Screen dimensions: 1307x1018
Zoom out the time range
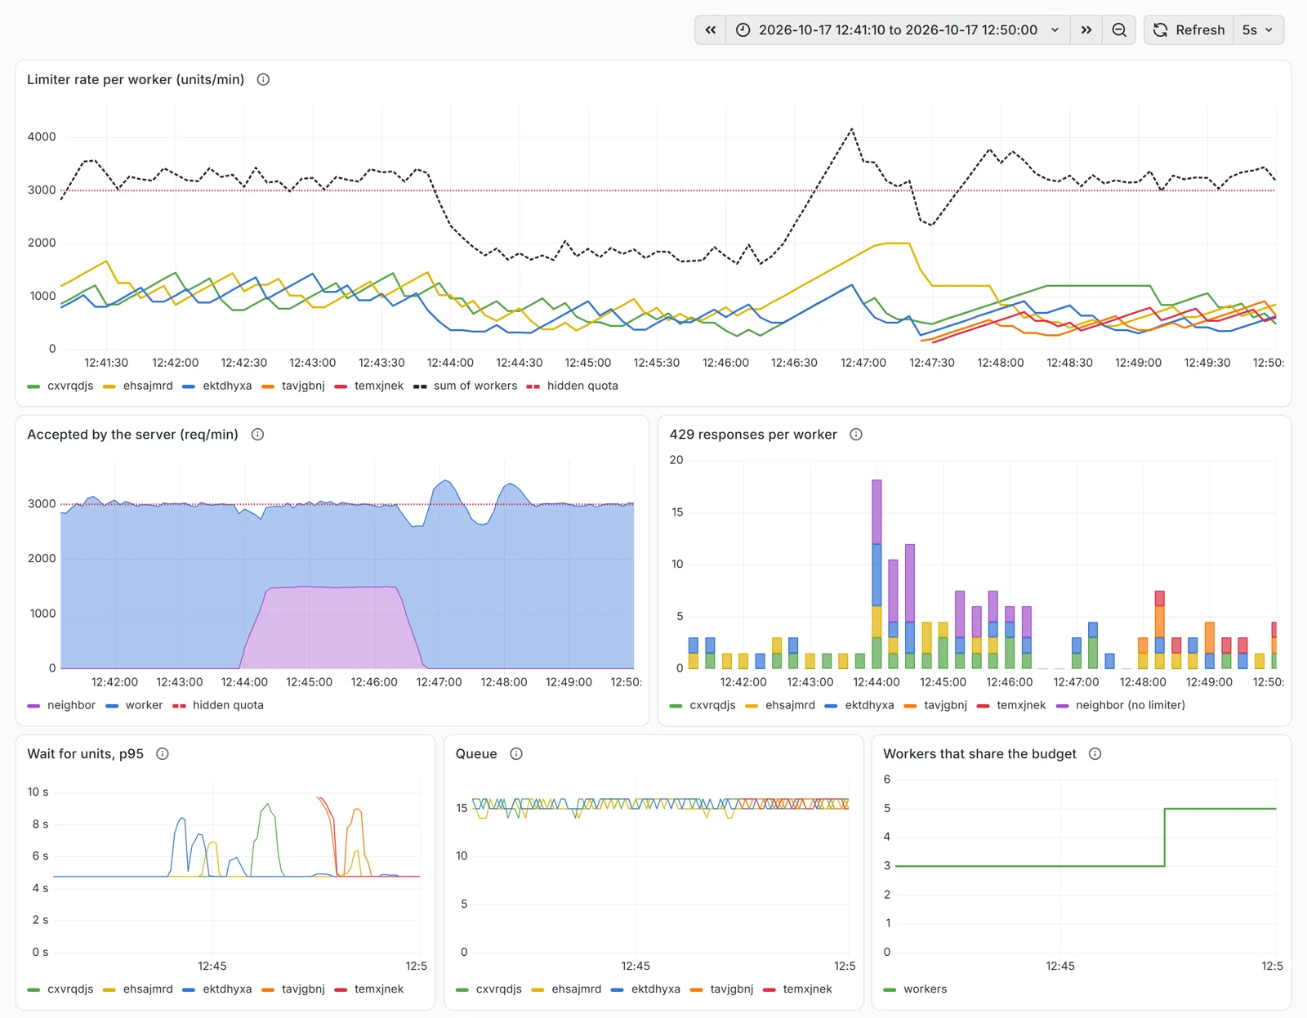[x=1119, y=30]
